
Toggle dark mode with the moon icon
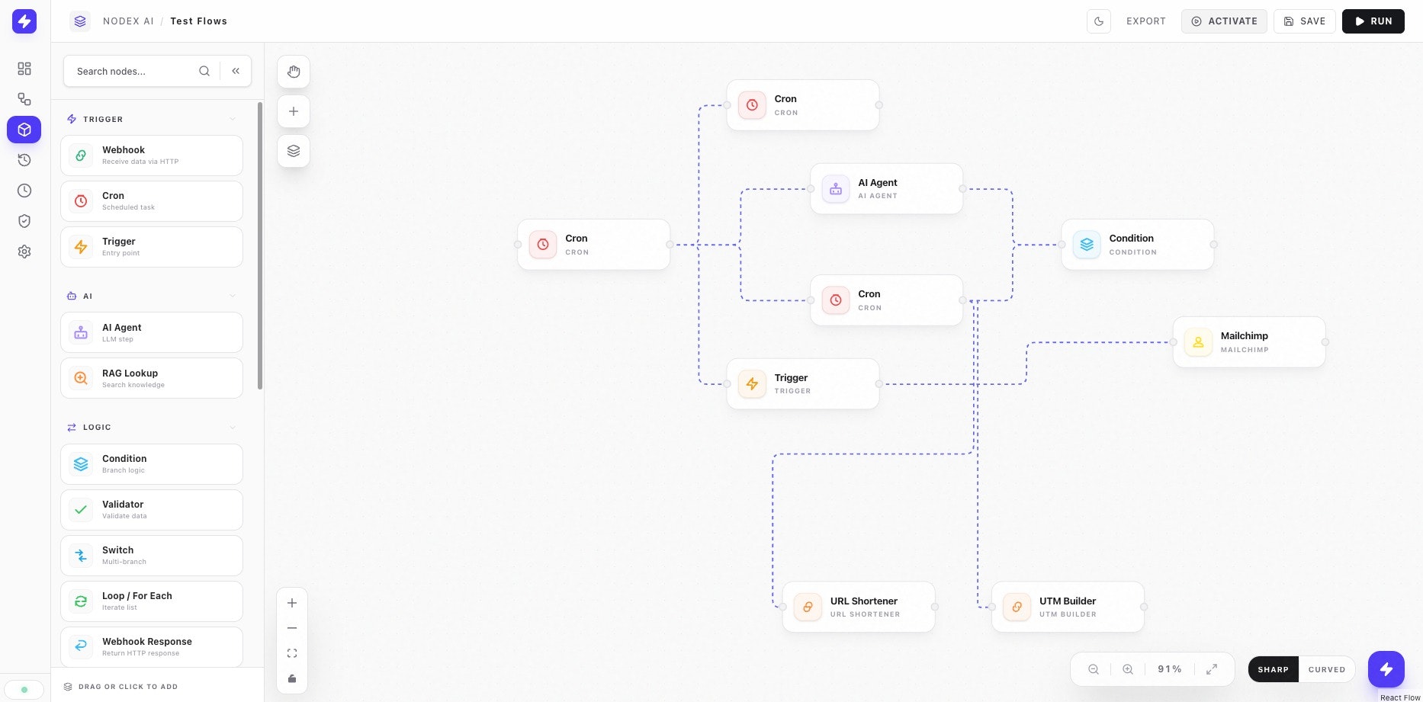coord(1098,21)
